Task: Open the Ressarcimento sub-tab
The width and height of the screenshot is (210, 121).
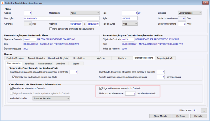Action: click(x=45, y=64)
